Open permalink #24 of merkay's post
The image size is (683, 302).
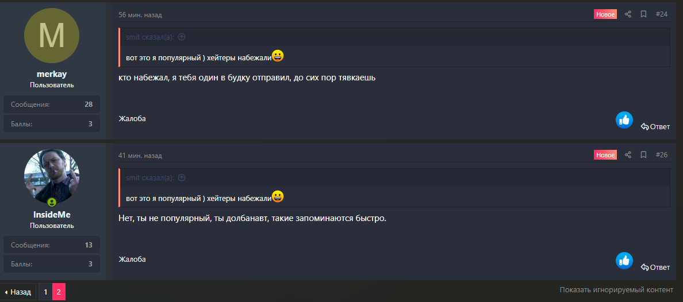tap(661, 14)
